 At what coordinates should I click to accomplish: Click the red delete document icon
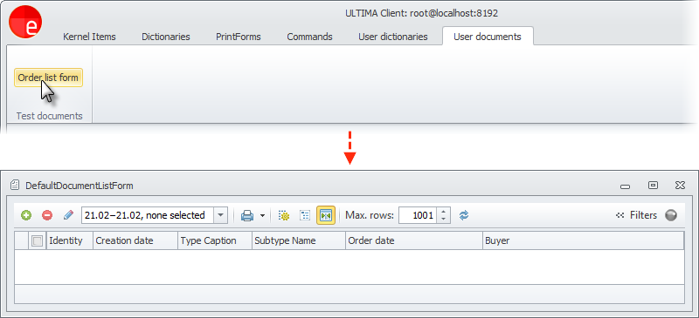[x=47, y=216]
